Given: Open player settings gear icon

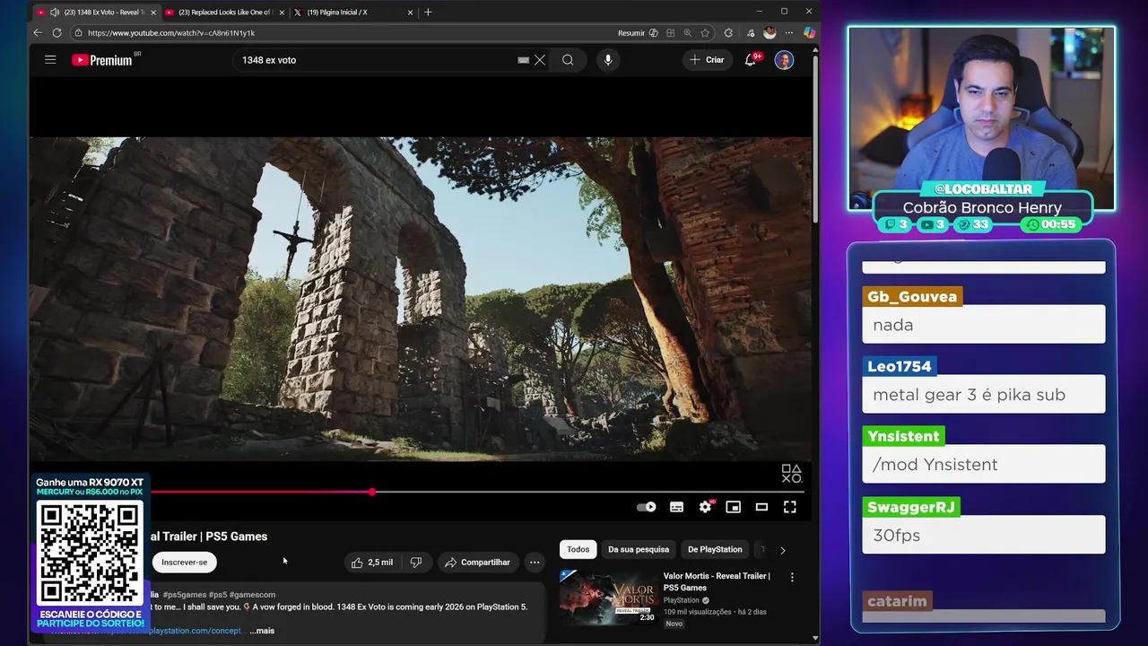Looking at the screenshot, I should 705,507.
